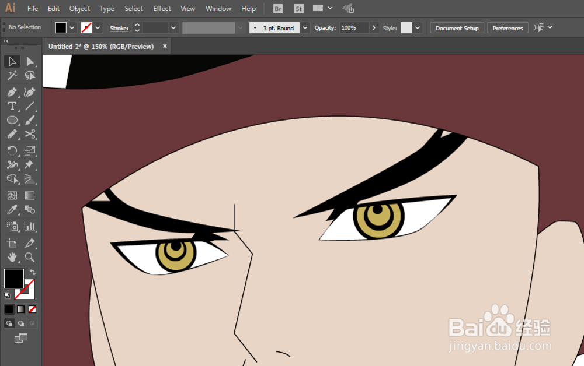Select the Lasso tool
This screenshot has width=584, height=366.
[30, 76]
